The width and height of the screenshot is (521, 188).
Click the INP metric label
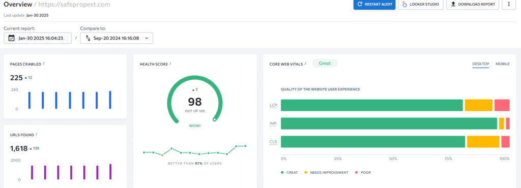[x=274, y=123]
